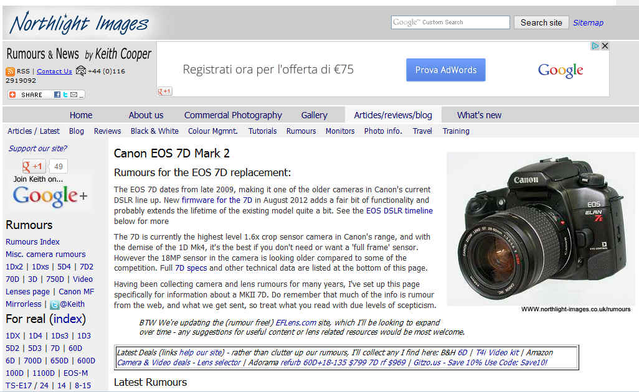This screenshot has width=639, height=392.
Task: Open the EOS-M link
Action: (x=75, y=373)
